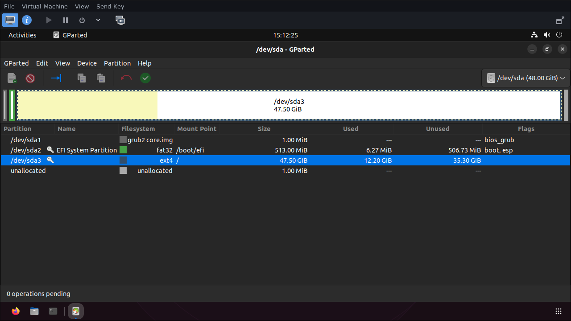This screenshot has width=571, height=321.
Task: Click the grub2 core.img grey swatch
Action: [x=123, y=140]
